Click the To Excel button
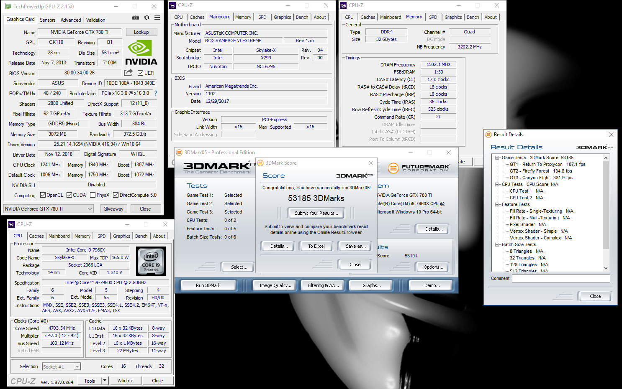Image resolution: width=622 pixels, height=389 pixels. point(316,246)
